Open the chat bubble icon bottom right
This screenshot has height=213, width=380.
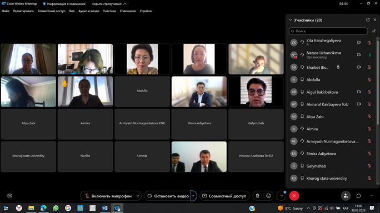click(359, 196)
